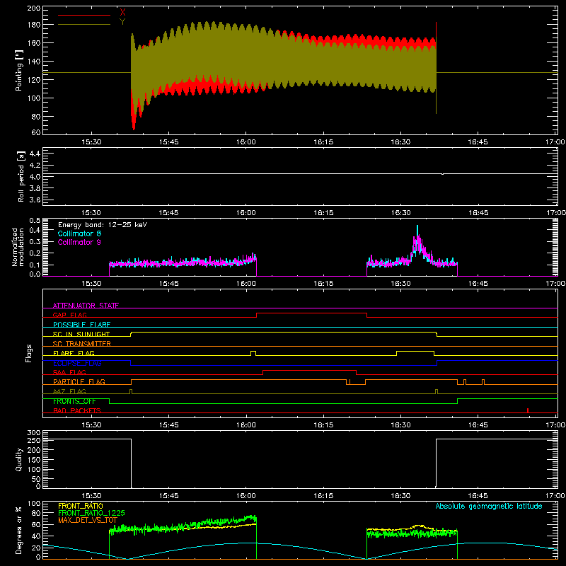This screenshot has height=566, width=566.
Task: Click the olive flag label below PARTICLE_FLAG
Action: (x=69, y=391)
